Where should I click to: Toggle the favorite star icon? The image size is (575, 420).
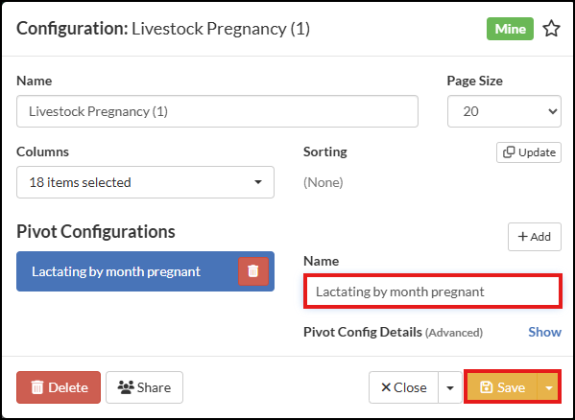pos(551,29)
